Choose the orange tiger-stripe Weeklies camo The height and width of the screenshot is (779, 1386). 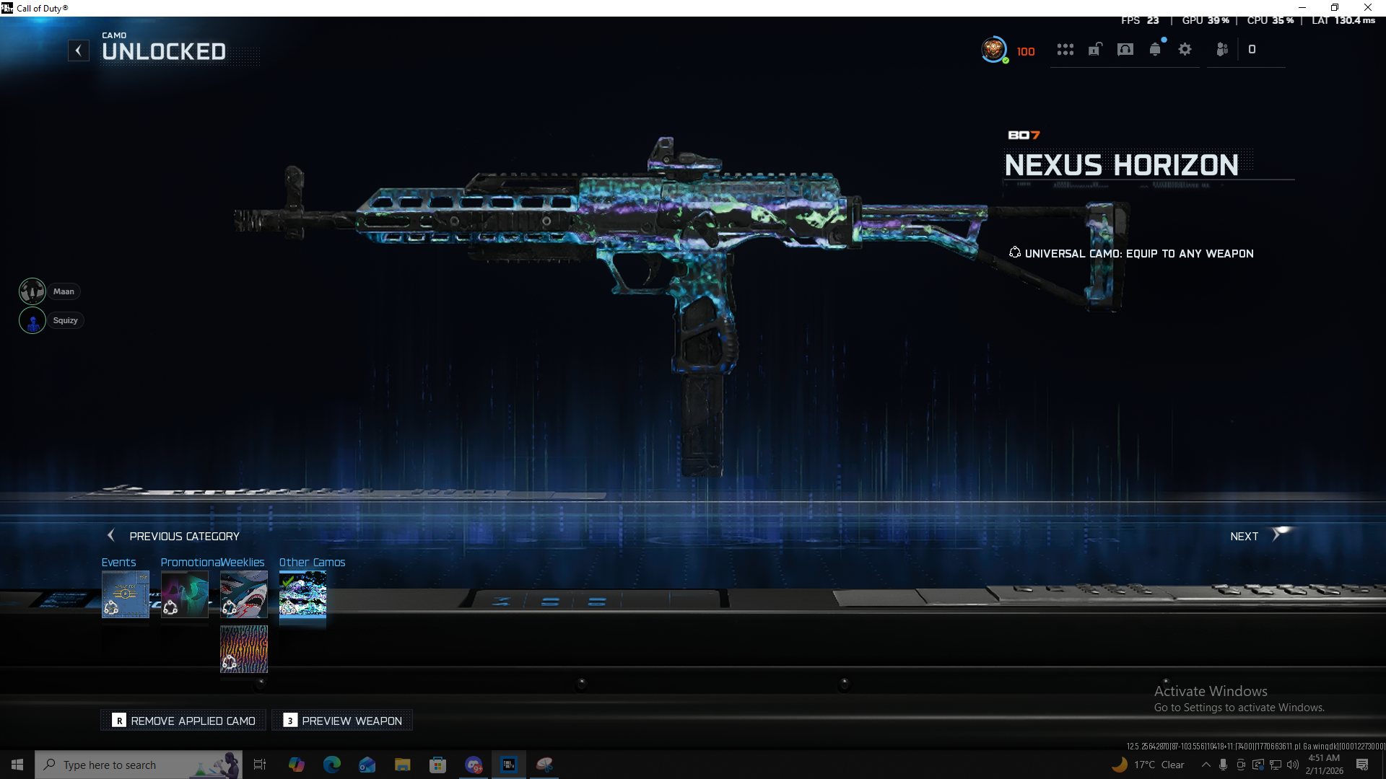click(x=244, y=649)
